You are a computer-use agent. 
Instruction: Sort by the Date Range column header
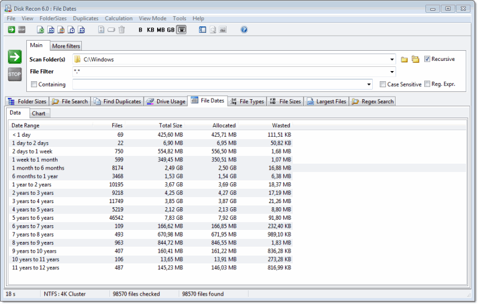(51, 125)
